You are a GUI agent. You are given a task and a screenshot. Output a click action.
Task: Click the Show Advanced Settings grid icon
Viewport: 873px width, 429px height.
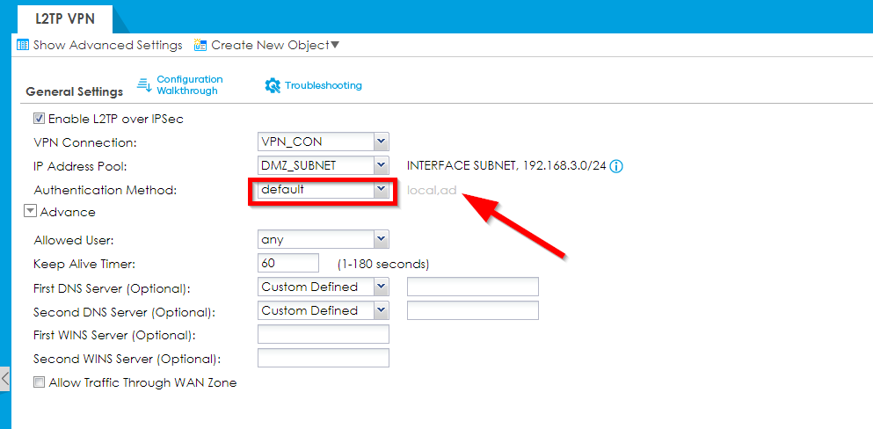pyautogui.click(x=23, y=45)
